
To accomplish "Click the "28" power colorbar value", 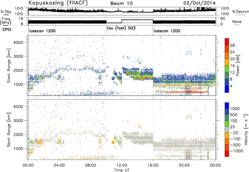I will 232,45.
